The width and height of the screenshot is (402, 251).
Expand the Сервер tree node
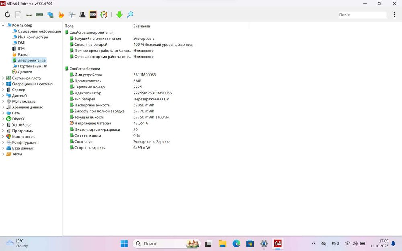click(3, 90)
